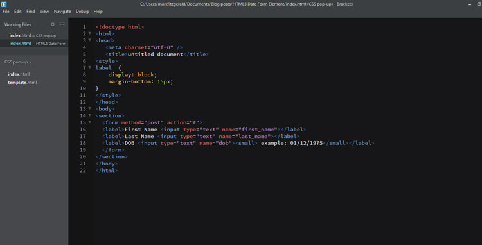
Task: Select index.html — HTML5 Date Form working file
Action: pyautogui.click(x=34, y=44)
